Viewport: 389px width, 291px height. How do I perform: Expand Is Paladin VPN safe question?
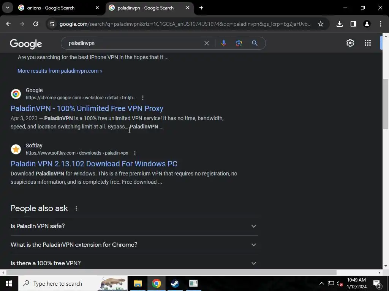tap(134, 226)
